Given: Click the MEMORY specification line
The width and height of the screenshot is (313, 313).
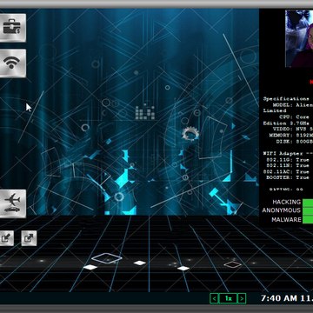Looking at the screenshot, I should 291,135.
